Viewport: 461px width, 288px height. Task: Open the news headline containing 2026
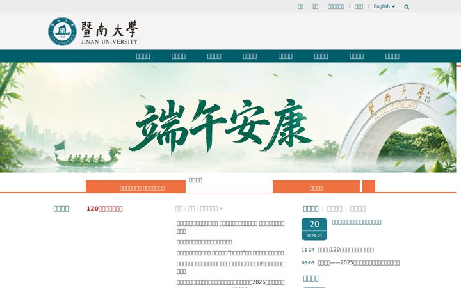click(x=230, y=282)
